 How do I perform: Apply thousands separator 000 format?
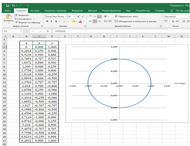point(177,21)
